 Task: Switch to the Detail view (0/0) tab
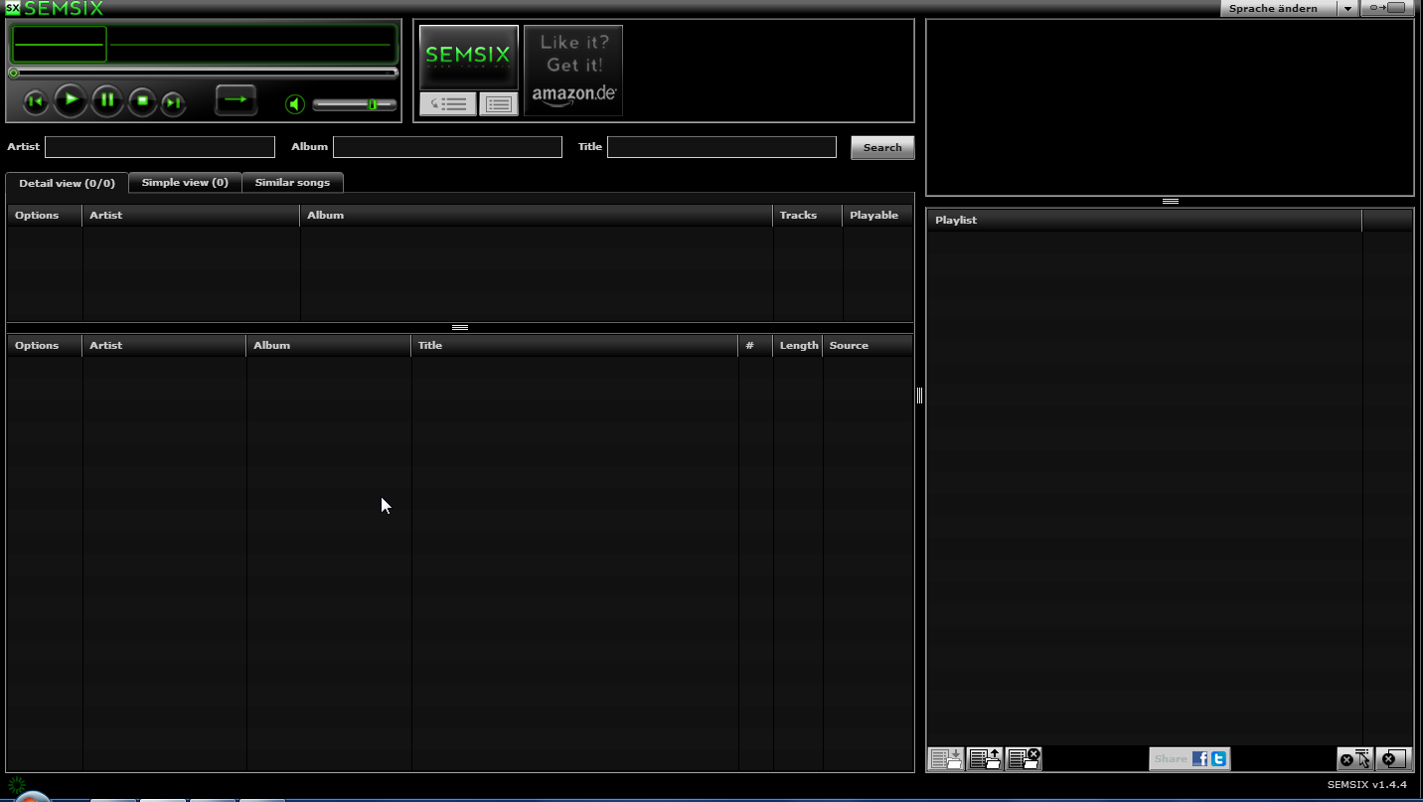click(x=68, y=183)
